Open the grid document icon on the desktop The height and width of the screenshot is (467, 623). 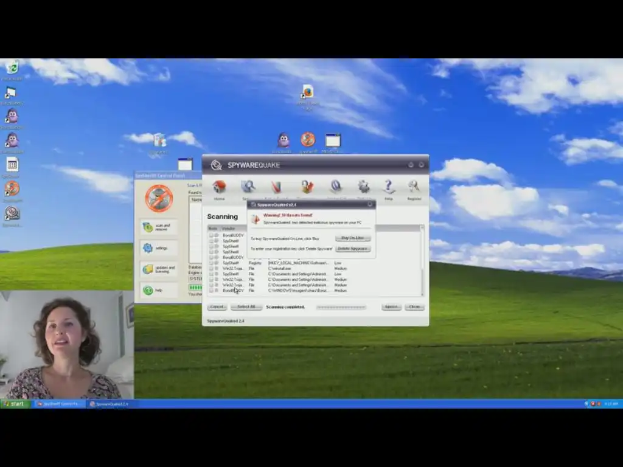pyautogui.click(x=12, y=164)
